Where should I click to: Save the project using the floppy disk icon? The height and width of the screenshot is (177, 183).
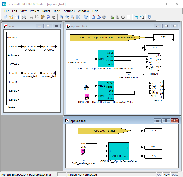(17, 17)
